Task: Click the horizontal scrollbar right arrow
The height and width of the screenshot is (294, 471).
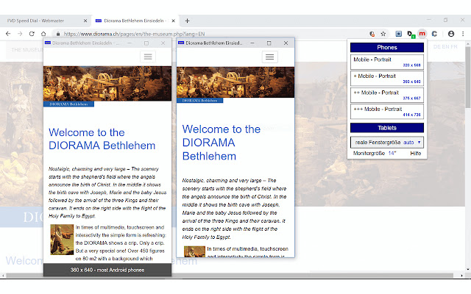Action: pyautogui.click(x=462, y=275)
